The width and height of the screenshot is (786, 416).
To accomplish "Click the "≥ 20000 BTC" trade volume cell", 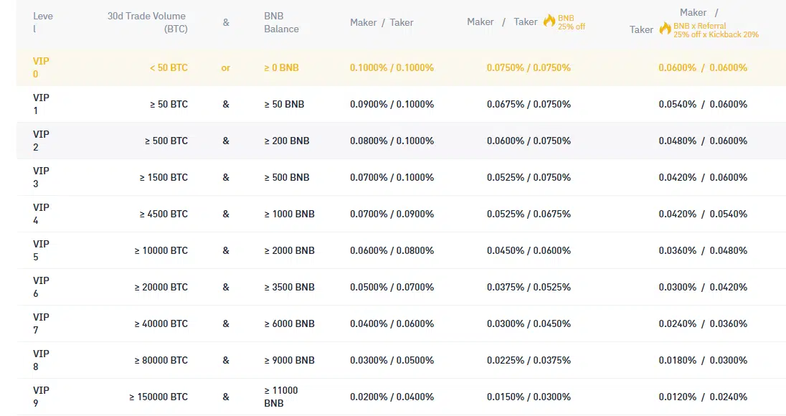I will [161, 287].
